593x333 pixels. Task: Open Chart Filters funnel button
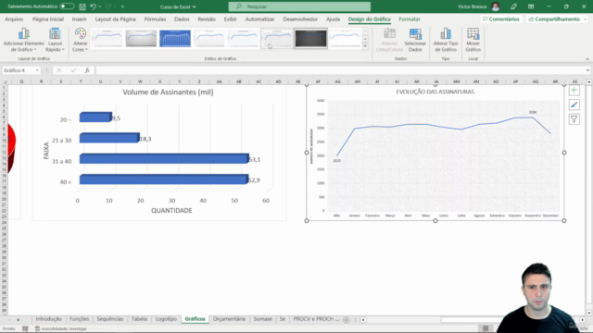(x=574, y=119)
